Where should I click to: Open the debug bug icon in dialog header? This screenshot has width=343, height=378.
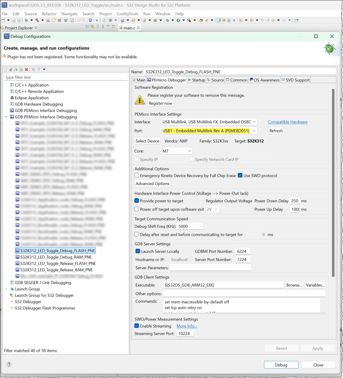(329, 49)
